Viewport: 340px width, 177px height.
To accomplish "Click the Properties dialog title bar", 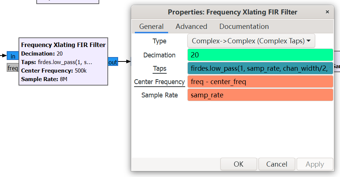I will pyautogui.click(x=232, y=12).
